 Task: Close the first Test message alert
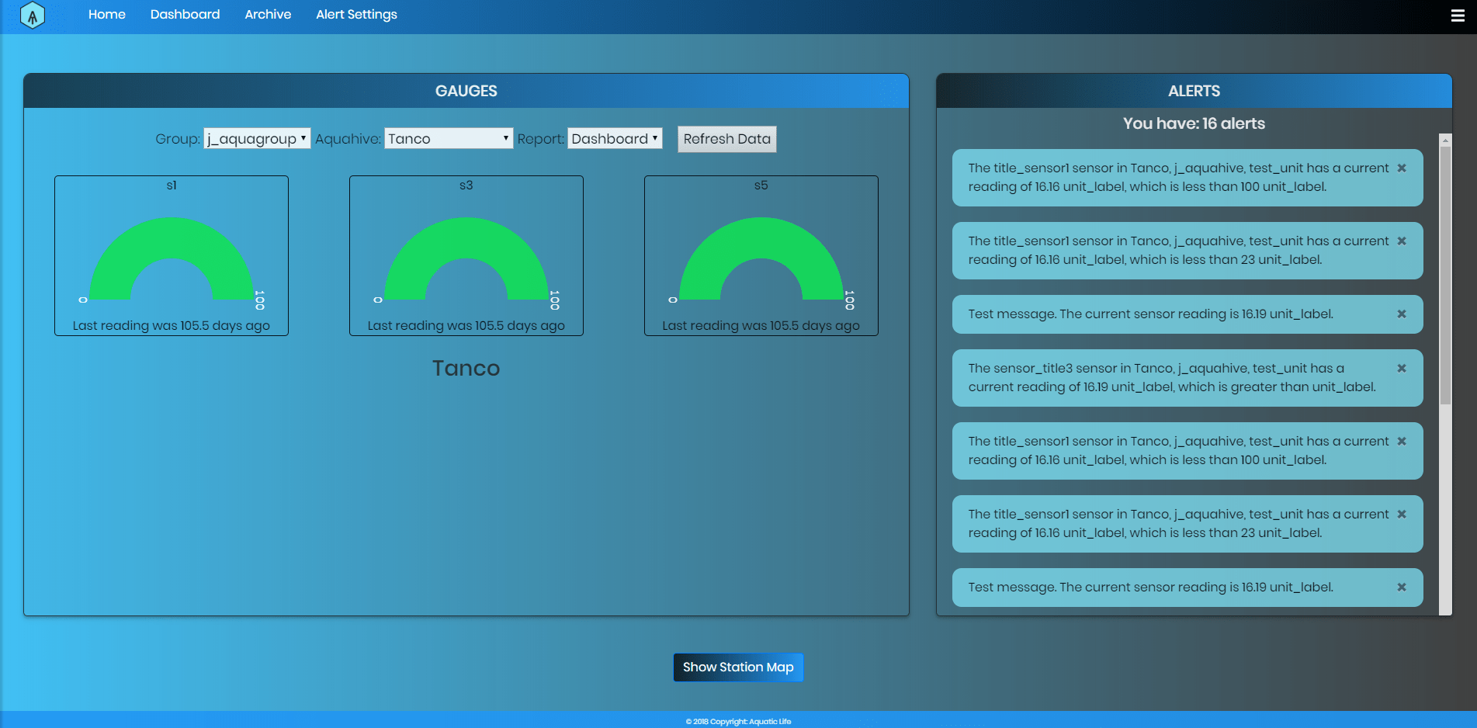1402,314
